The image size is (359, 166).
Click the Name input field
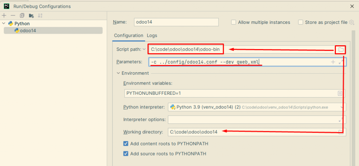click(x=176, y=22)
